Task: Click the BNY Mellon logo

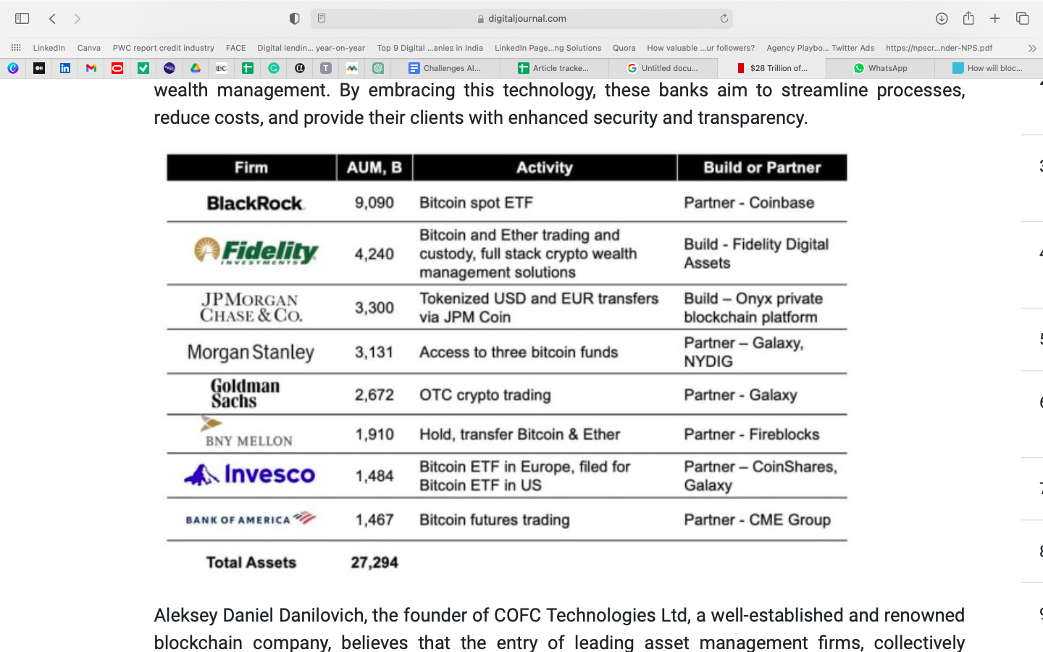Action: point(247,432)
